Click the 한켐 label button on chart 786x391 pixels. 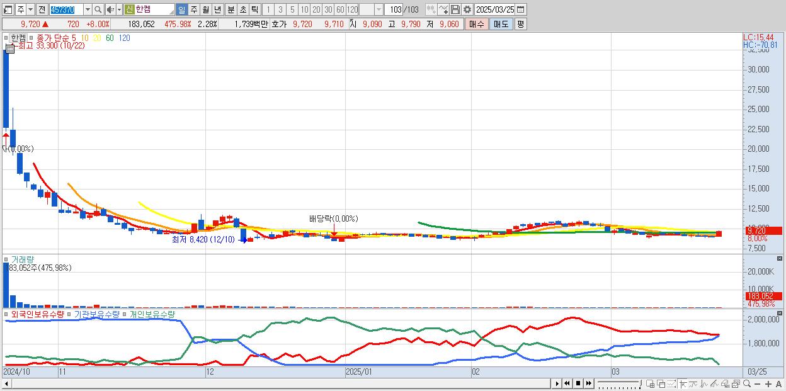pyautogui.click(x=18, y=38)
